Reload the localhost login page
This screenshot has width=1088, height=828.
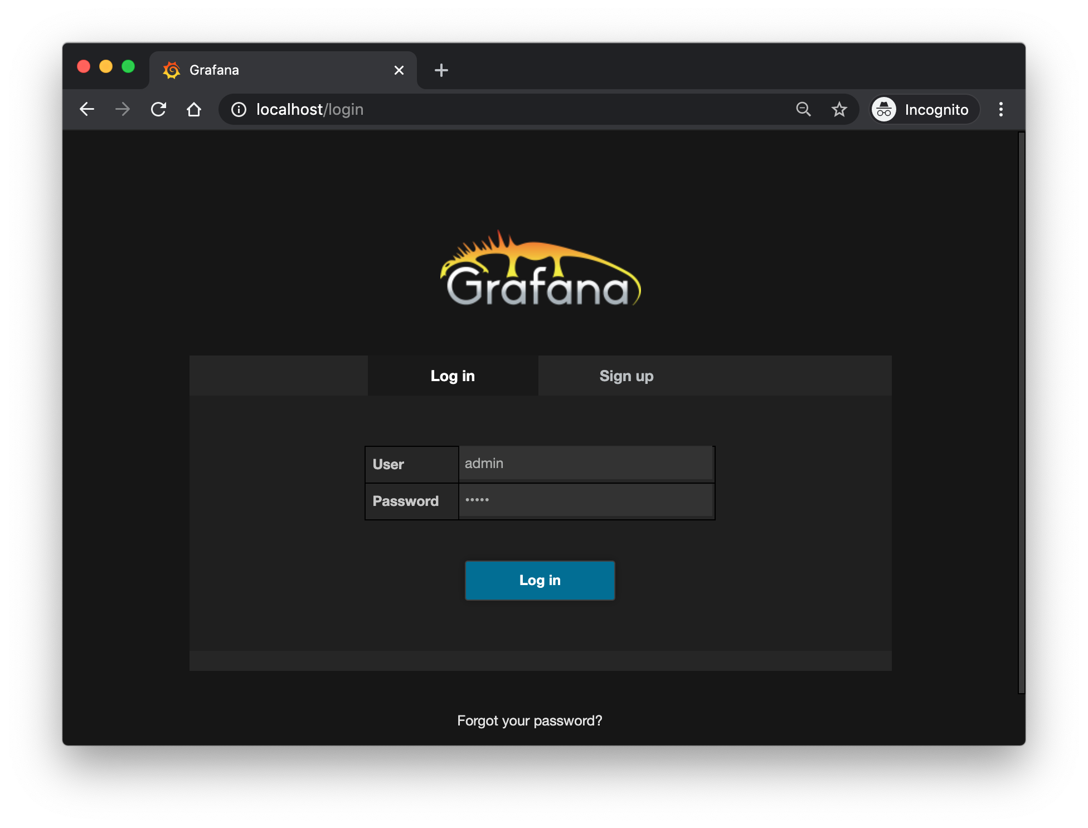pos(159,109)
